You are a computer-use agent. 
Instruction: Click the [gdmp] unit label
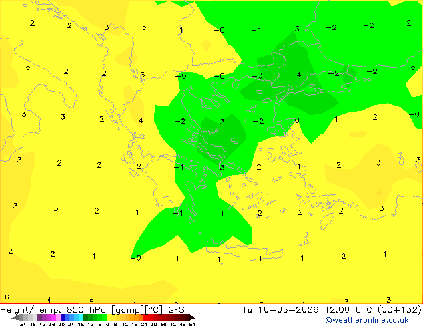(x=127, y=310)
